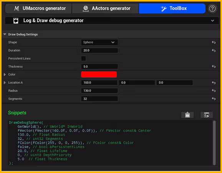222x173 pixels.
Task: Expand the Color property row
Action: [5, 75]
